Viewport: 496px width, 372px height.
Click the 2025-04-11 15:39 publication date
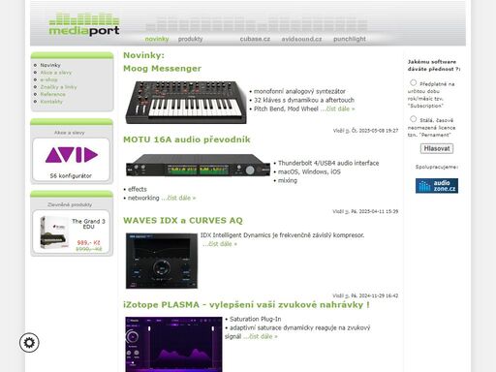coord(379,211)
